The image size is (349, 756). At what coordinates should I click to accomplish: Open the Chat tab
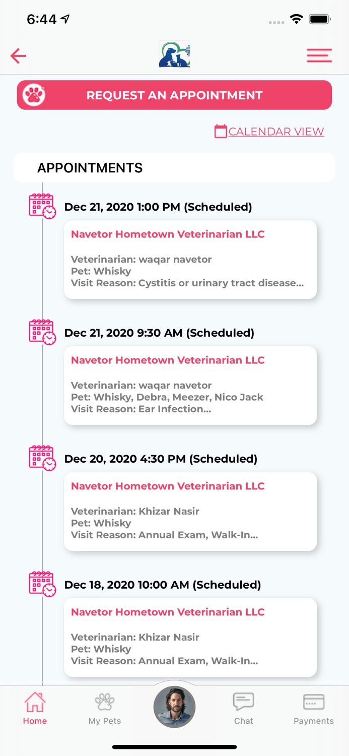244,708
